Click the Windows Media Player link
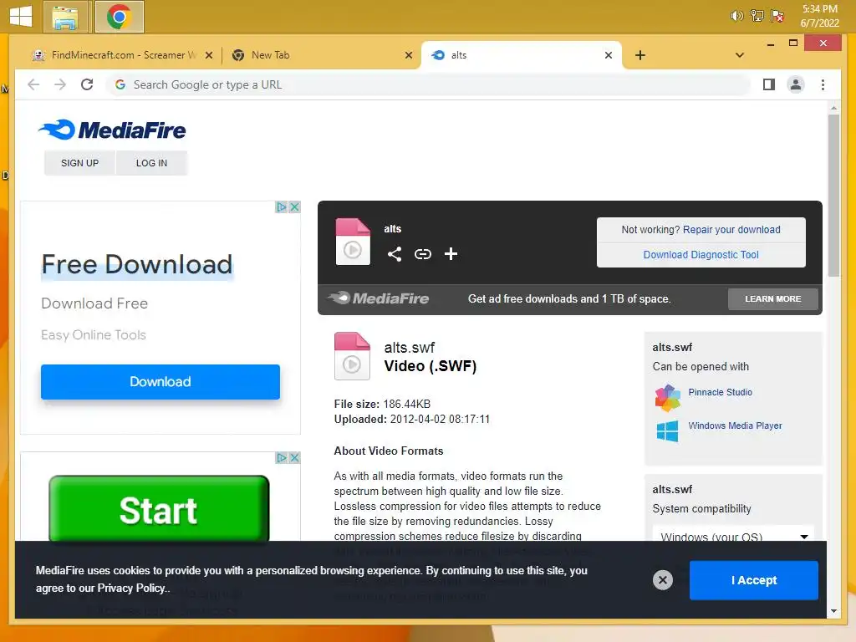Screen dimensions: 856x642 pos(735,425)
